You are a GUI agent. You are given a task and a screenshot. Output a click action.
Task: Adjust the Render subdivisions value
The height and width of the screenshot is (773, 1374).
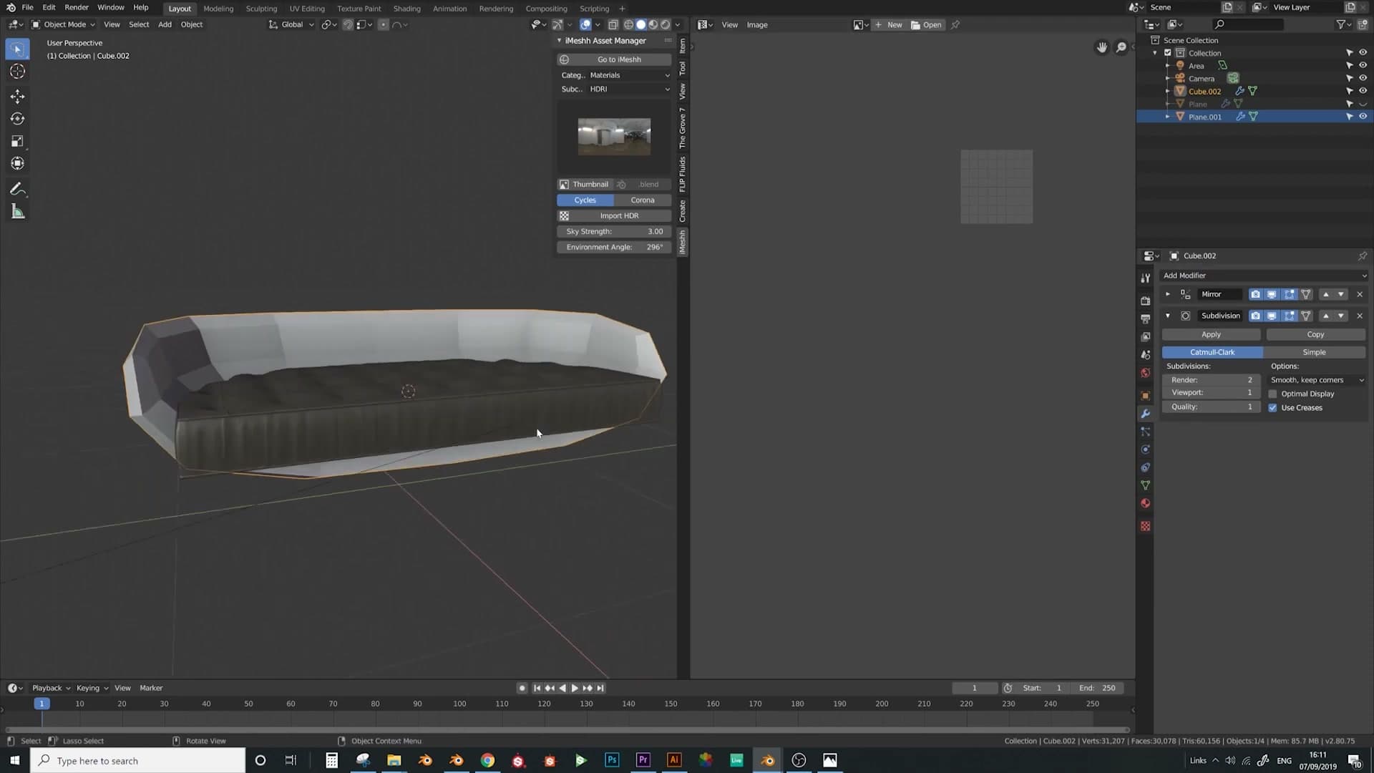[1212, 380]
